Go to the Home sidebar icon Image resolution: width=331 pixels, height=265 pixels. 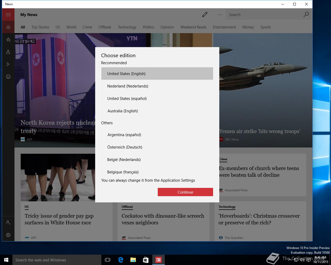tap(8, 27)
